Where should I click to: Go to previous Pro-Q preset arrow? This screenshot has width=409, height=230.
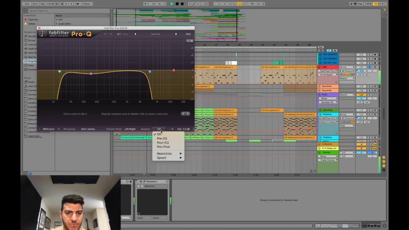135,34
